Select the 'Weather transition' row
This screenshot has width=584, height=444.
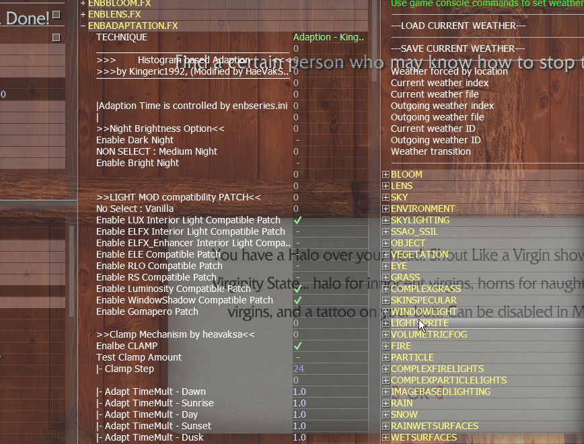click(x=431, y=151)
